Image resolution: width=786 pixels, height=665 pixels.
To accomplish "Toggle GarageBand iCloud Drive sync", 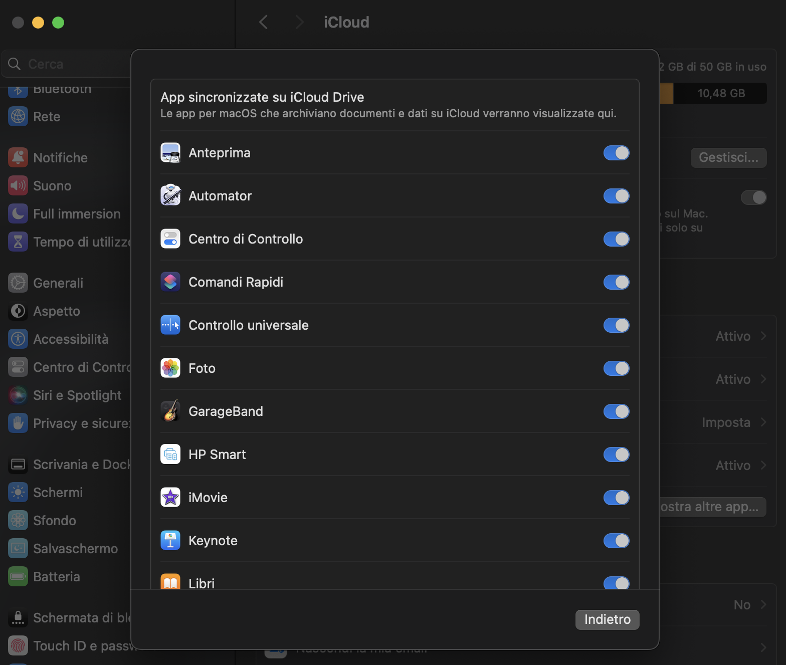I will tap(616, 411).
